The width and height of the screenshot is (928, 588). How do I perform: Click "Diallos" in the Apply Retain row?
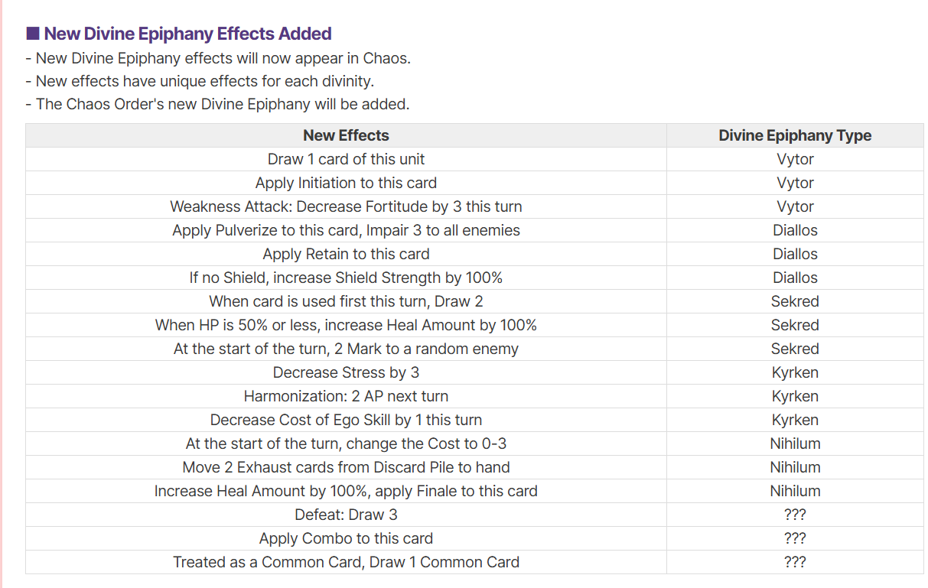pos(795,254)
